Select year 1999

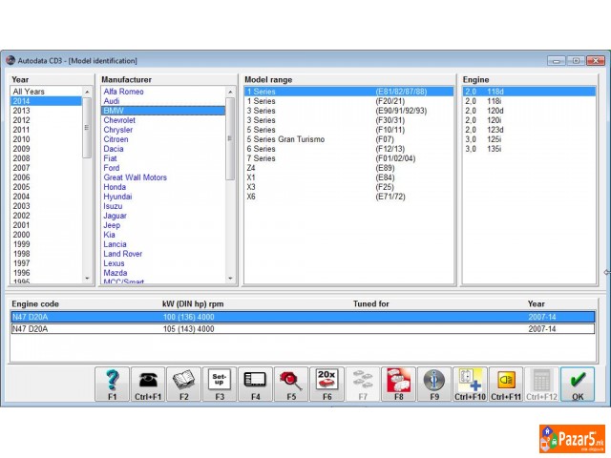[46, 244]
